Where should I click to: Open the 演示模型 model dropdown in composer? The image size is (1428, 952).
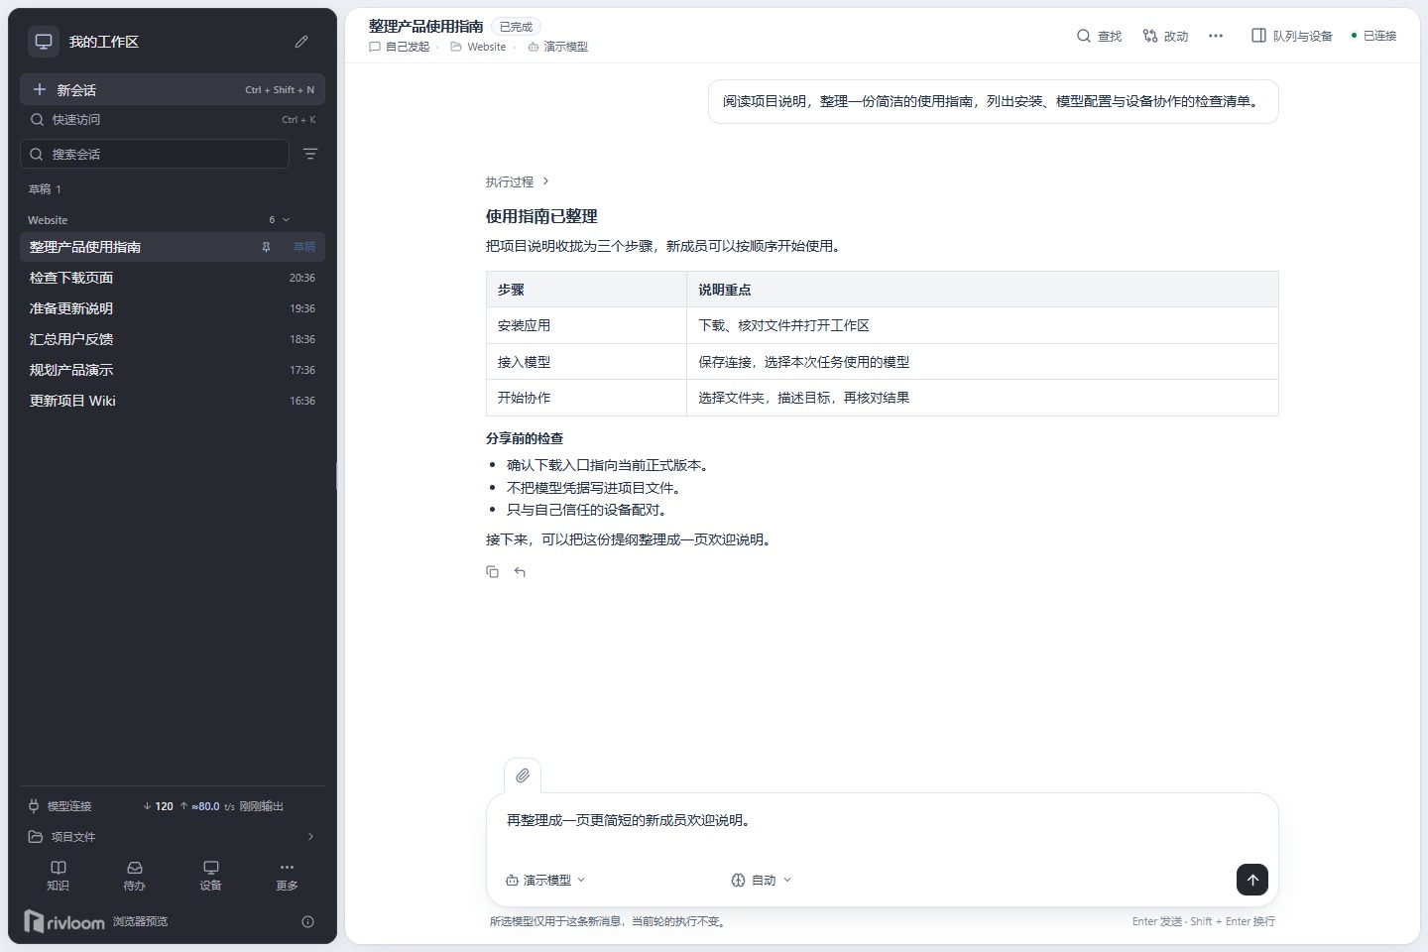(x=545, y=880)
